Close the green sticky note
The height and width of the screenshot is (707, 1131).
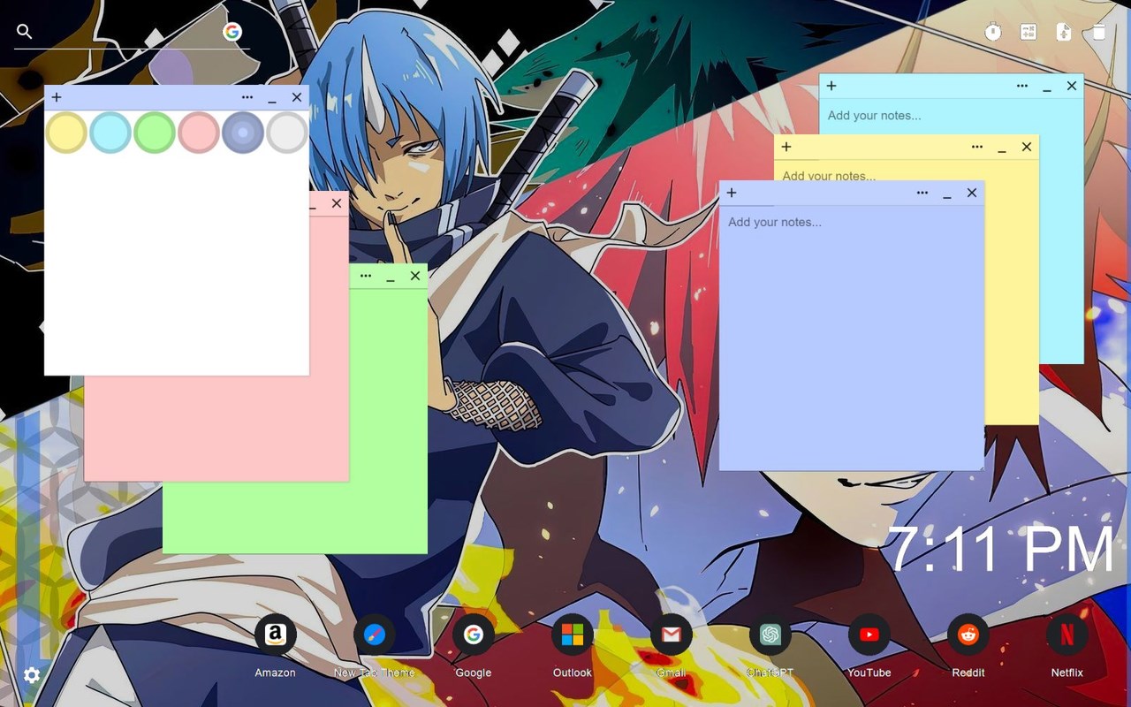click(415, 276)
